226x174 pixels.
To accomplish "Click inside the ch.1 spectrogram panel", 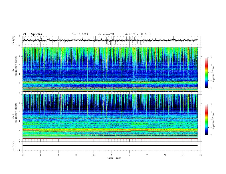I will [x=110, y=69].
